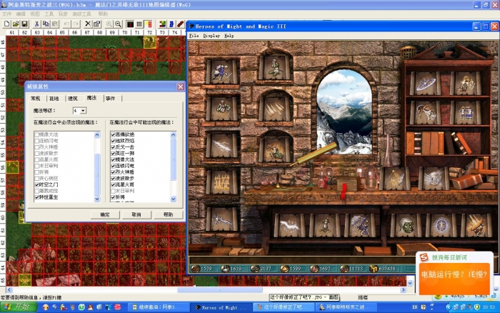The image size is (500, 313).
Task: Switch to the 常规 tab
Action: (36, 99)
